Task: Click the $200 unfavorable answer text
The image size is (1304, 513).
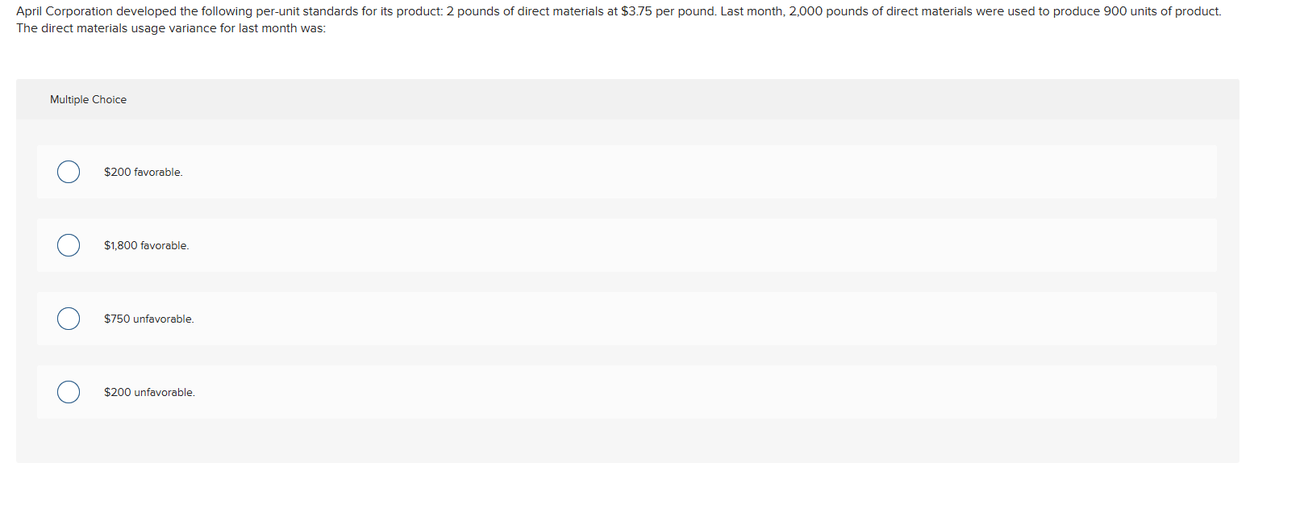Action: coord(149,392)
